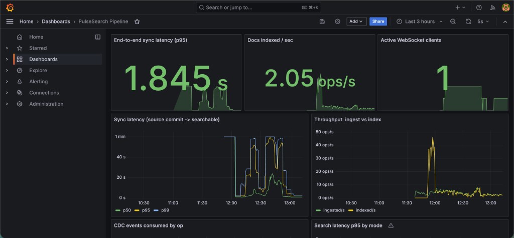This screenshot has width=514, height=238.
Task: Open the Add dropdown
Action: point(356,21)
